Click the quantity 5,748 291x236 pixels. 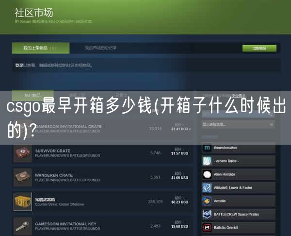pyautogui.click(x=155, y=153)
